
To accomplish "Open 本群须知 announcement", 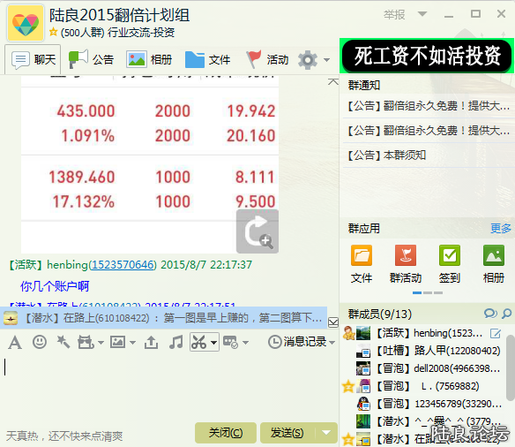I will 387,155.
